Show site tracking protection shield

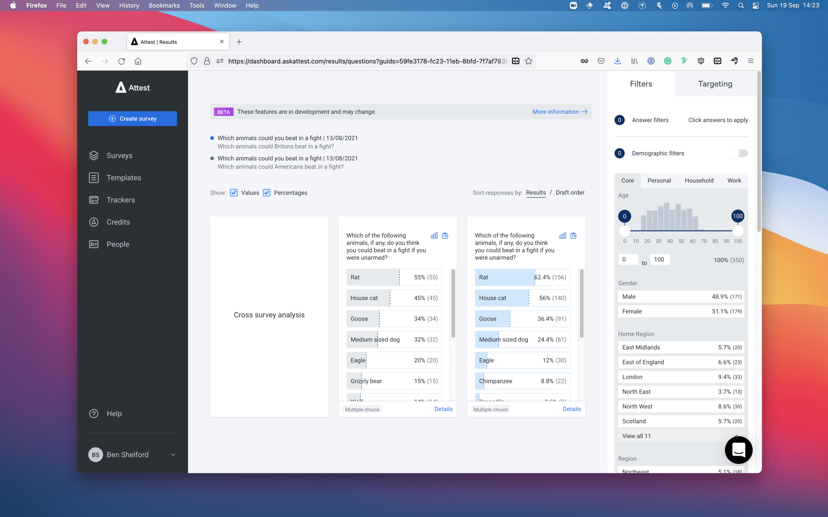pyautogui.click(x=194, y=61)
